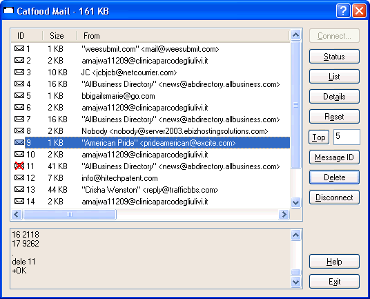Click message list vertical scrollbar thumb
The height and width of the screenshot is (299, 370).
(295, 105)
